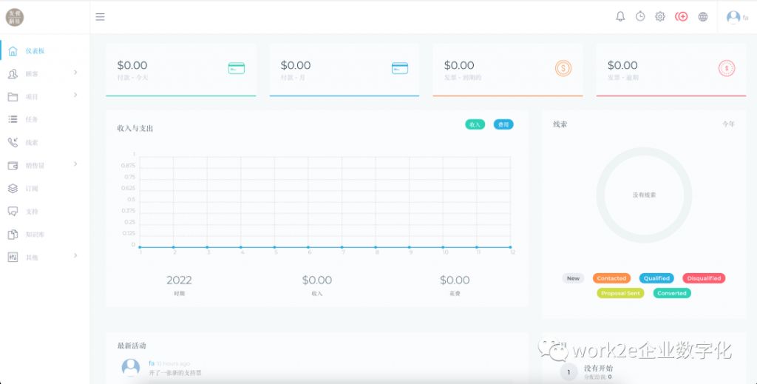757x384 pixels.
Task: Toggle the Contacted legend filter
Action: click(x=611, y=278)
